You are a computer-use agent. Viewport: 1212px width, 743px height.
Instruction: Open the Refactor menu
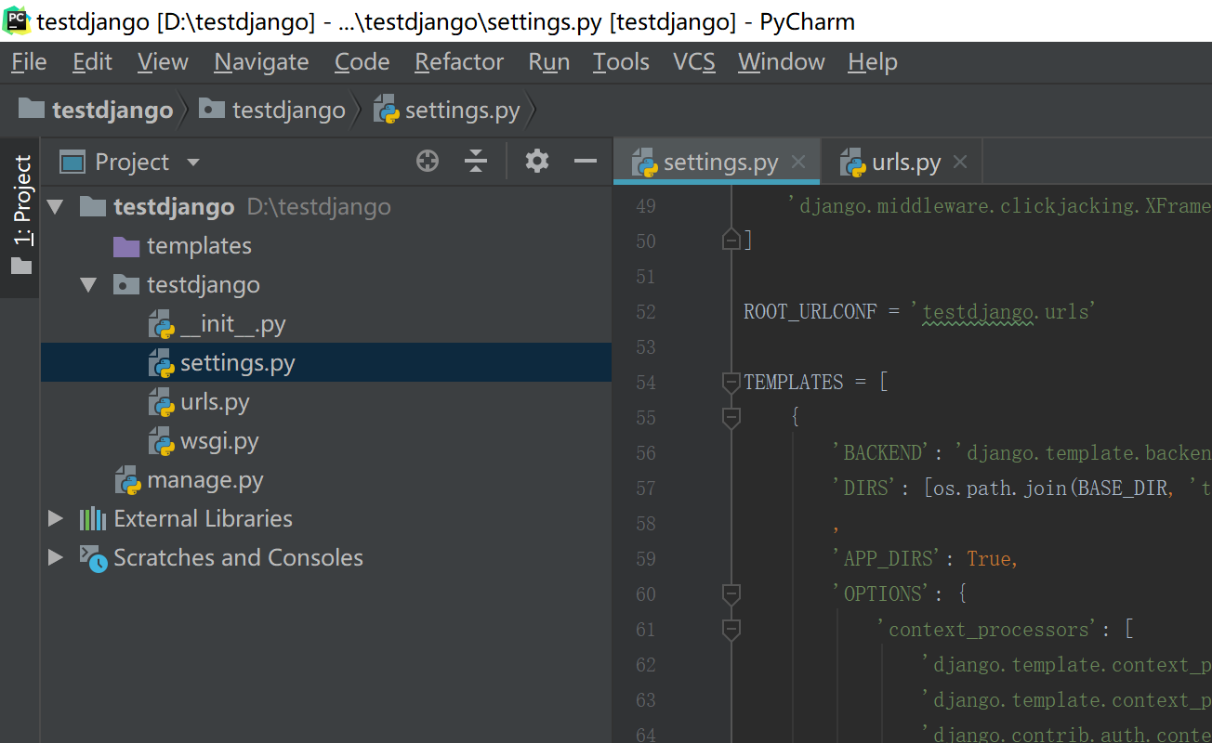(458, 61)
